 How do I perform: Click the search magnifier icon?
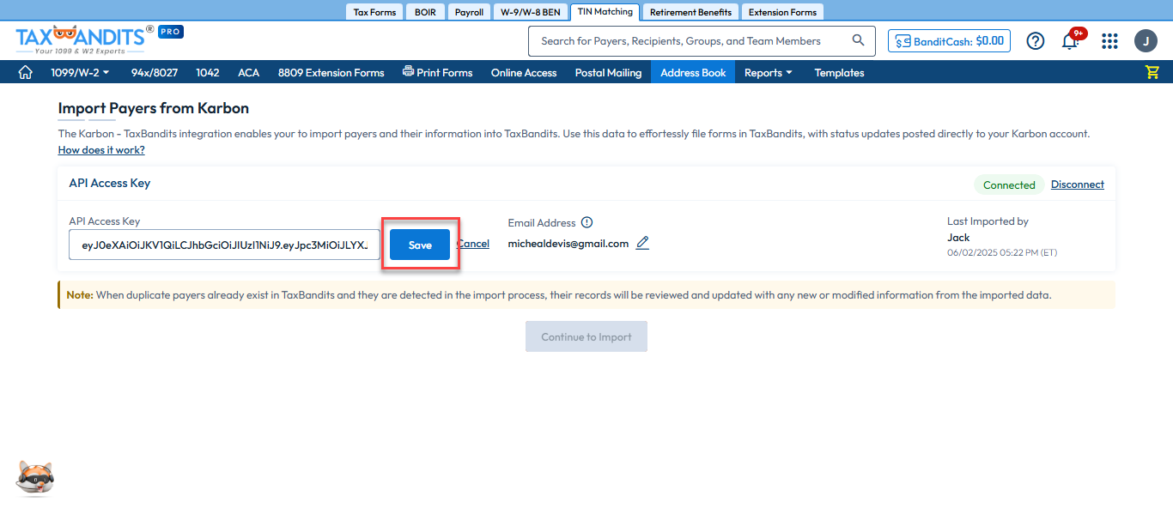pyautogui.click(x=858, y=40)
